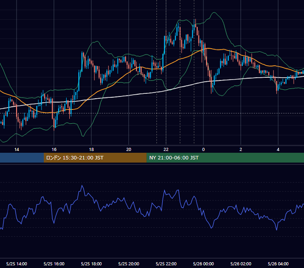Click the 2 hour label on price chart axis
The height and width of the screenshot is (268, 304).
241,150
